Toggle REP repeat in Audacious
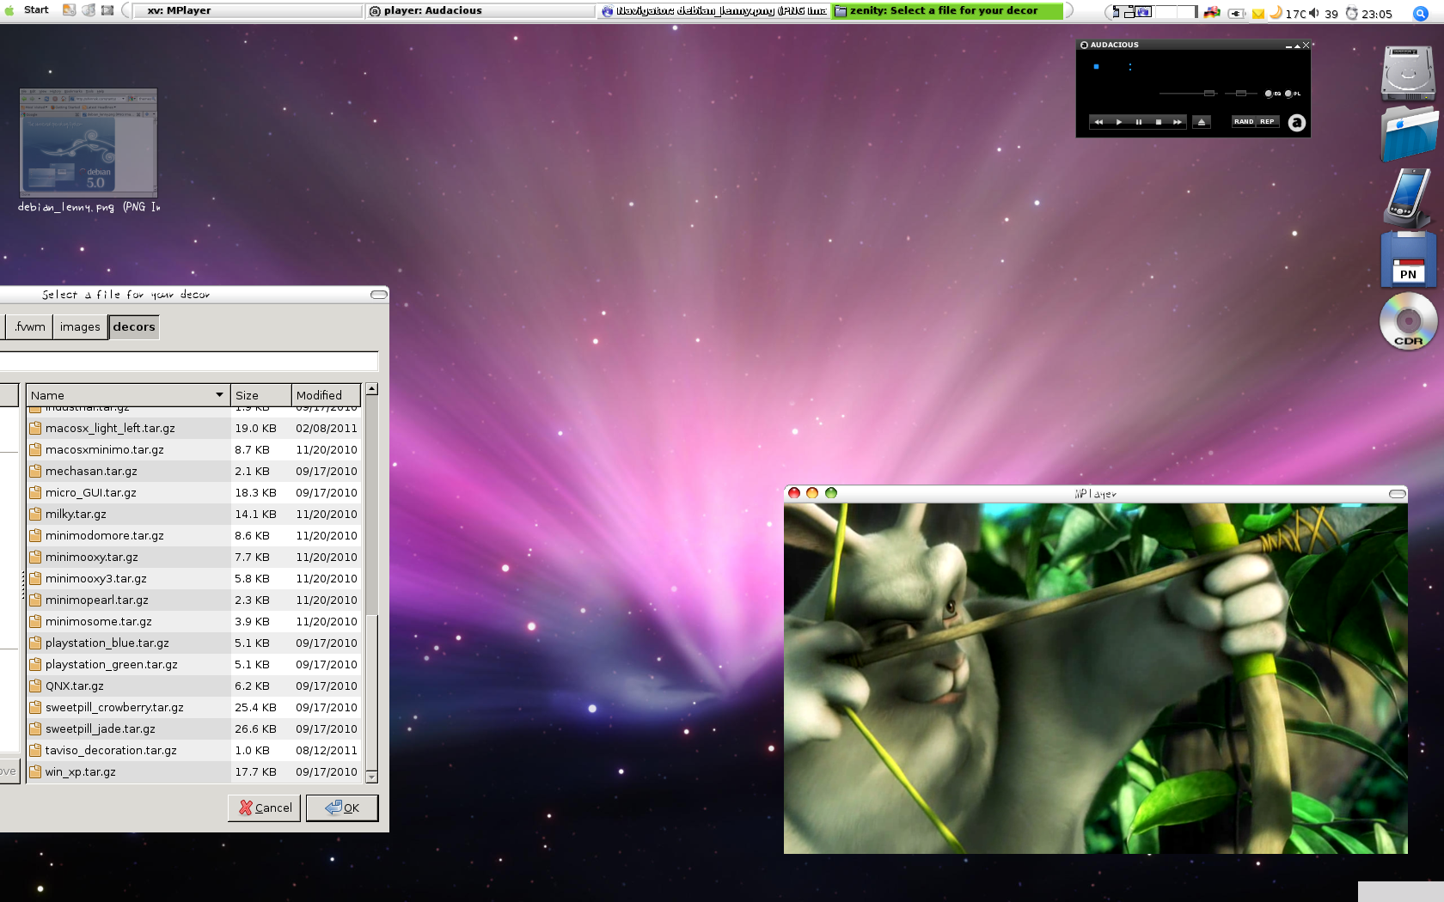This screenshot has height=902, width=1444. (1267, 122)
